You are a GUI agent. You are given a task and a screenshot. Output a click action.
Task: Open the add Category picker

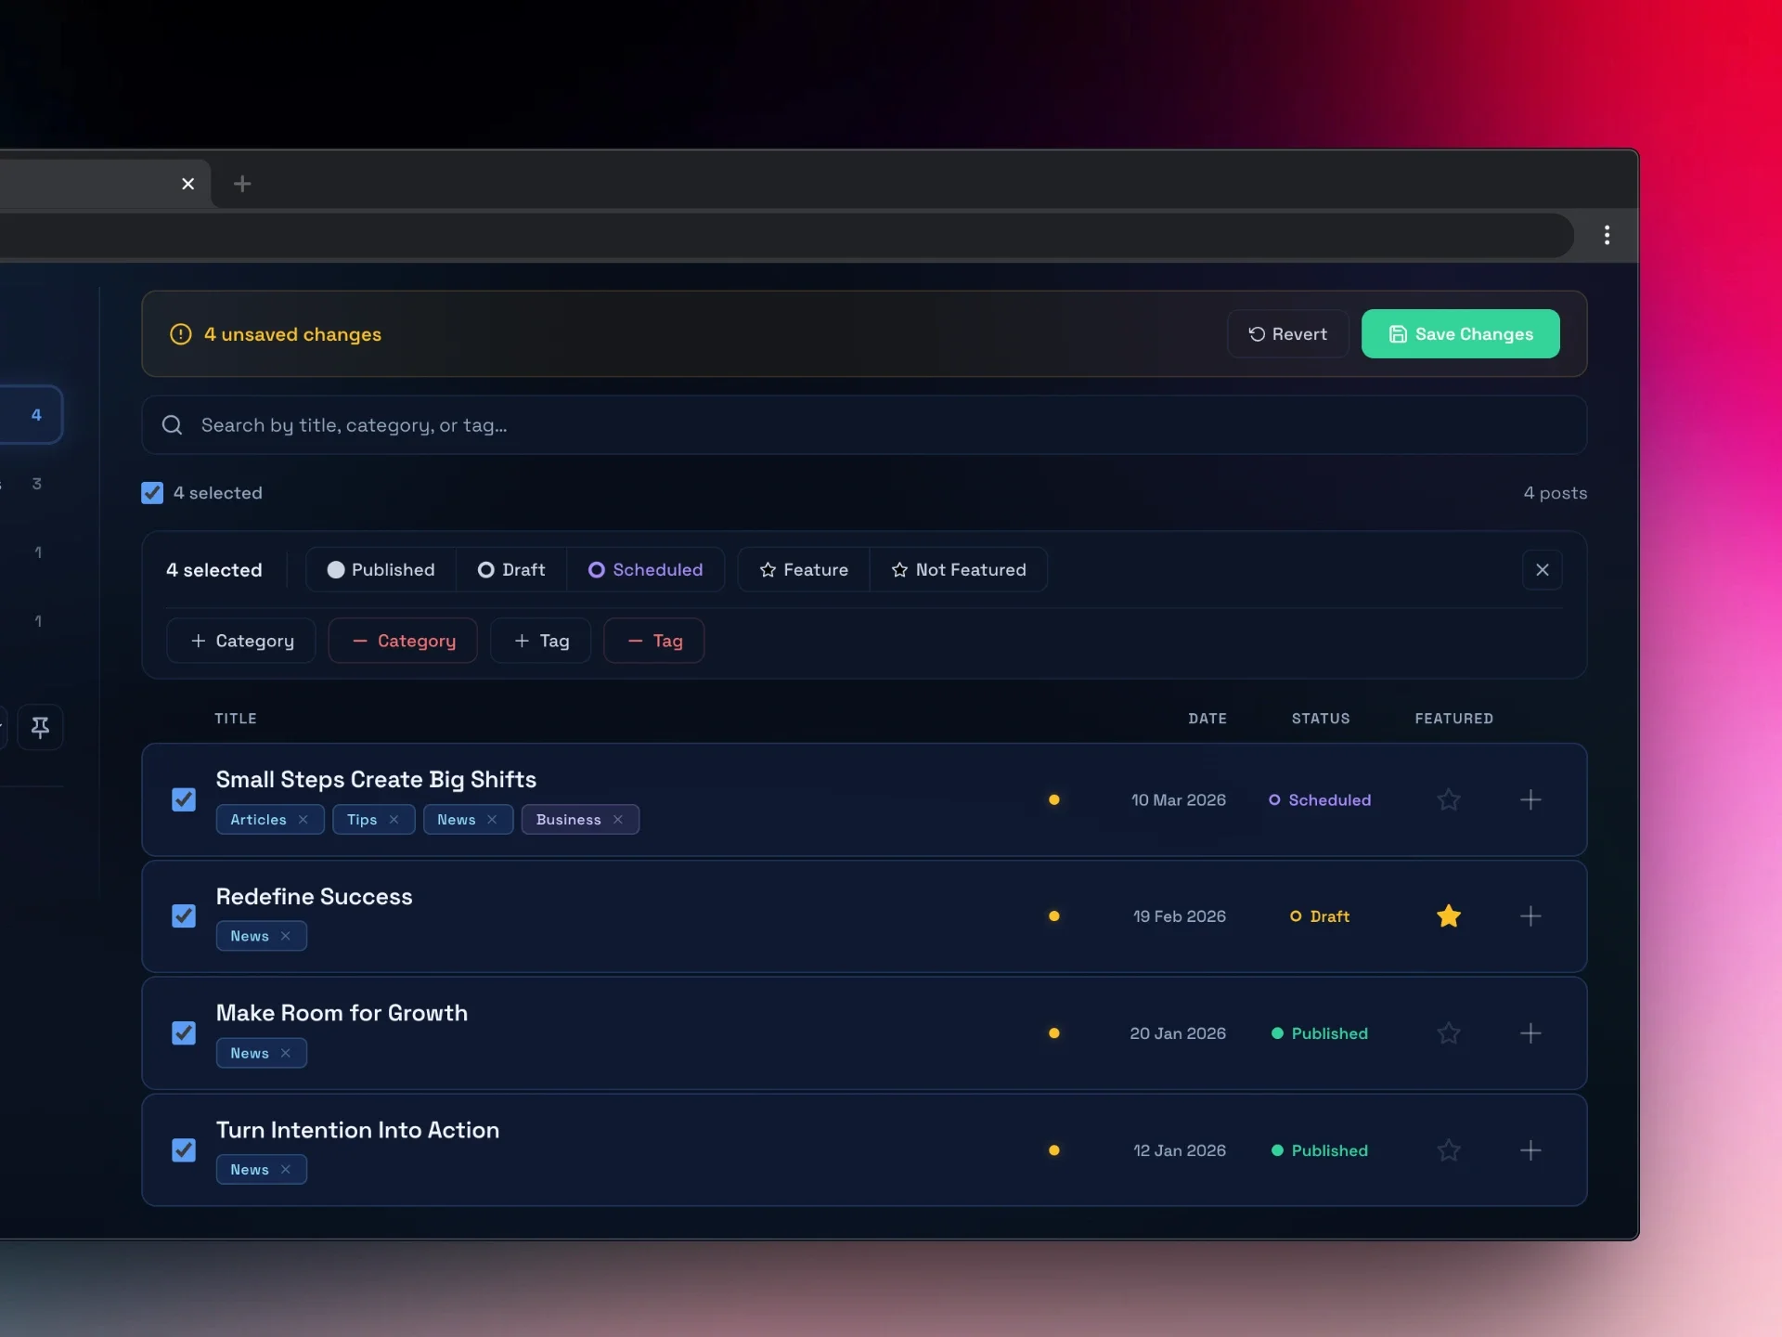[x=241, y=641]
